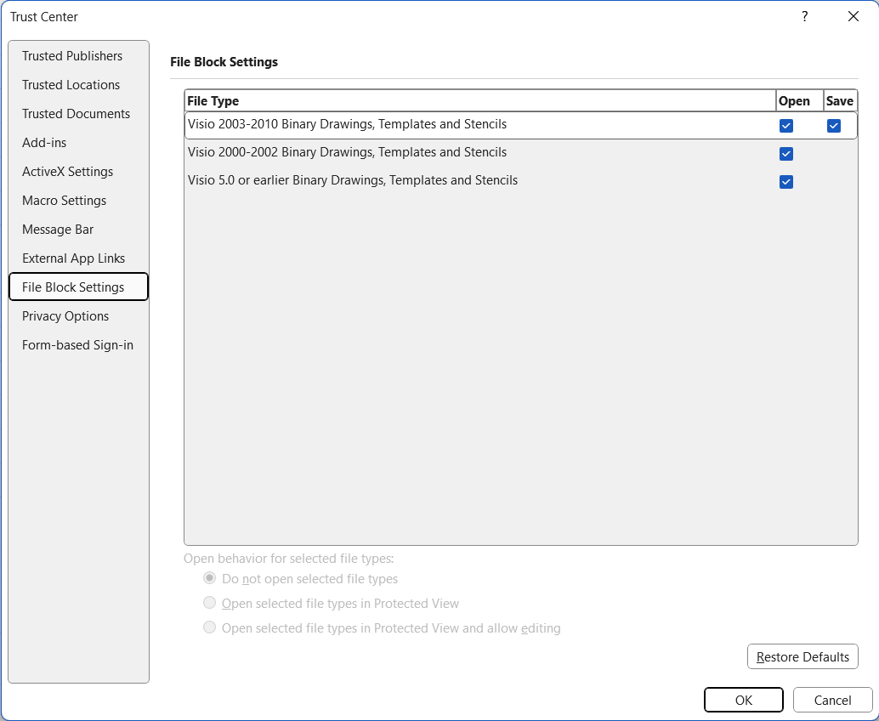Confirm with the OK button
This screenshot has height=721, width=879.
tap(743, 700)
